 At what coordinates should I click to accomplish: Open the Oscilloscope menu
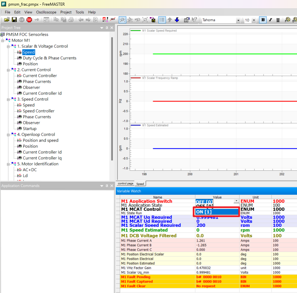pos(46,12)
